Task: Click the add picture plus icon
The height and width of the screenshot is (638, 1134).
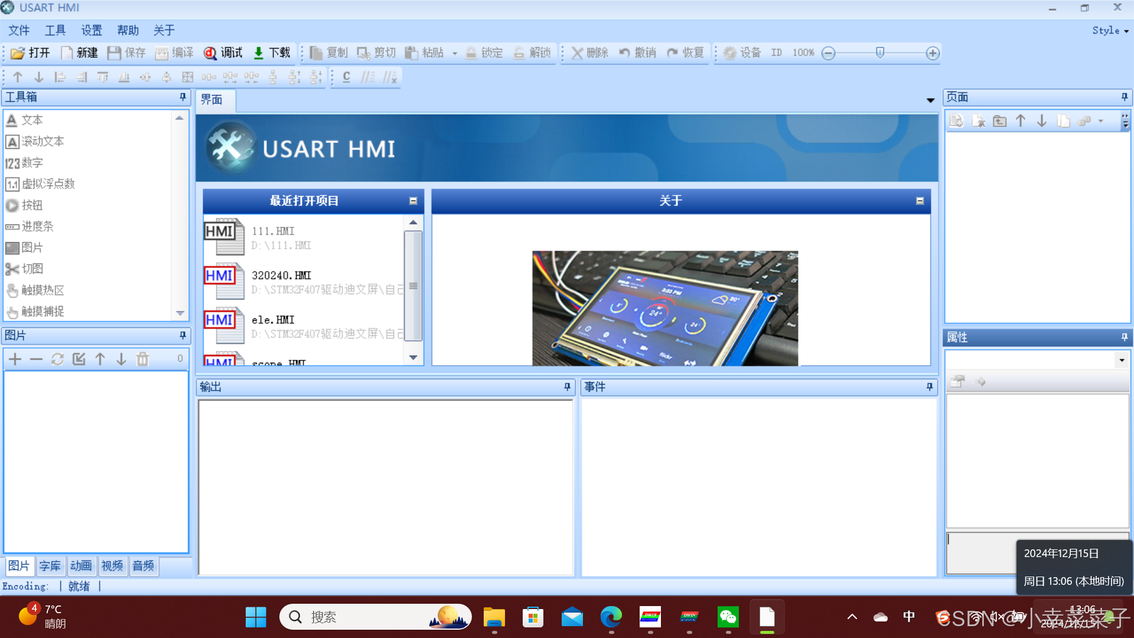Action: 15,359
